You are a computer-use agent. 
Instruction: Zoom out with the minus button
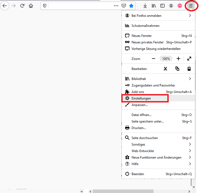click(154, 59)
